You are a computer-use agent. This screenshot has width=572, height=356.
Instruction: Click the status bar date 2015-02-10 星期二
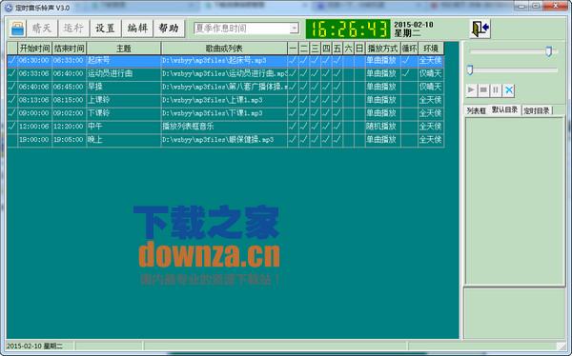(34, 346)
